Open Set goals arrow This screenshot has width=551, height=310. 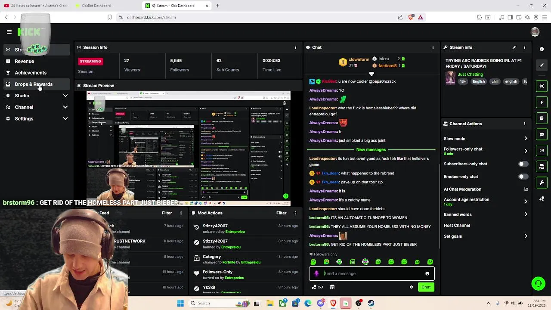pyautogui.click(x=526, y=236)
